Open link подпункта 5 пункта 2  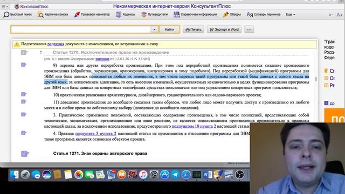(x=96, y=134)
